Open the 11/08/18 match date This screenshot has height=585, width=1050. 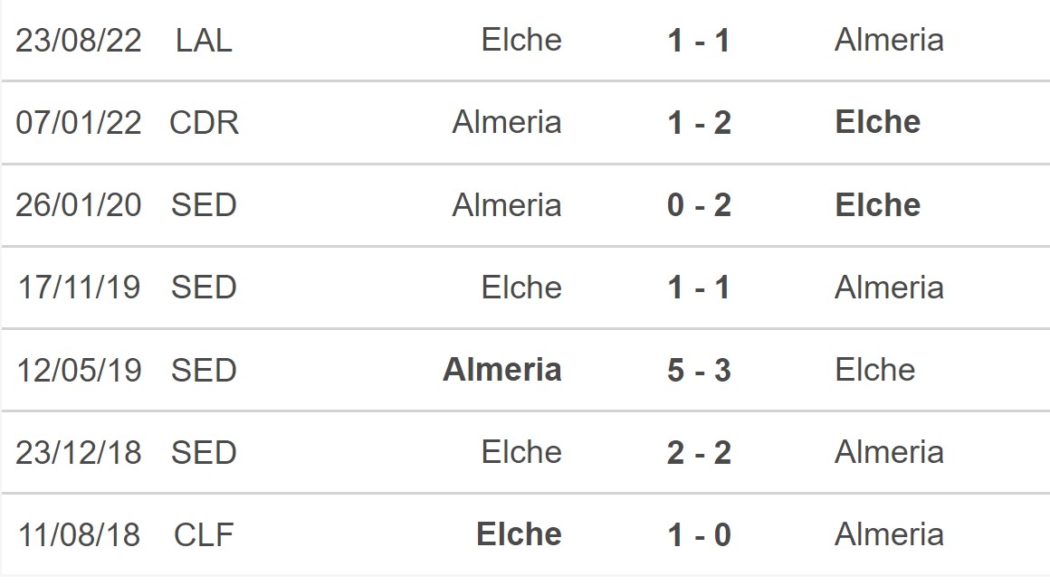79,534
